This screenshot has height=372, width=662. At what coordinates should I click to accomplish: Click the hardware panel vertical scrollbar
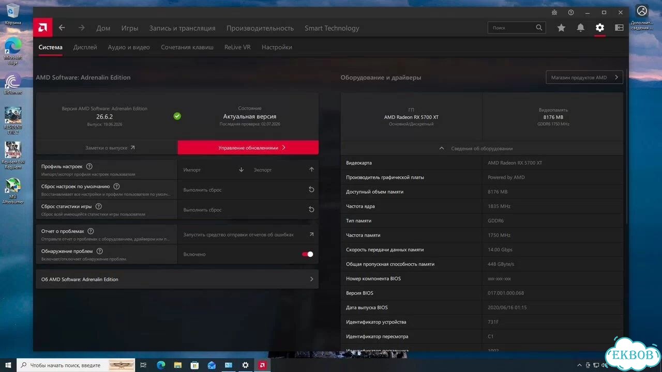point(627,147)
